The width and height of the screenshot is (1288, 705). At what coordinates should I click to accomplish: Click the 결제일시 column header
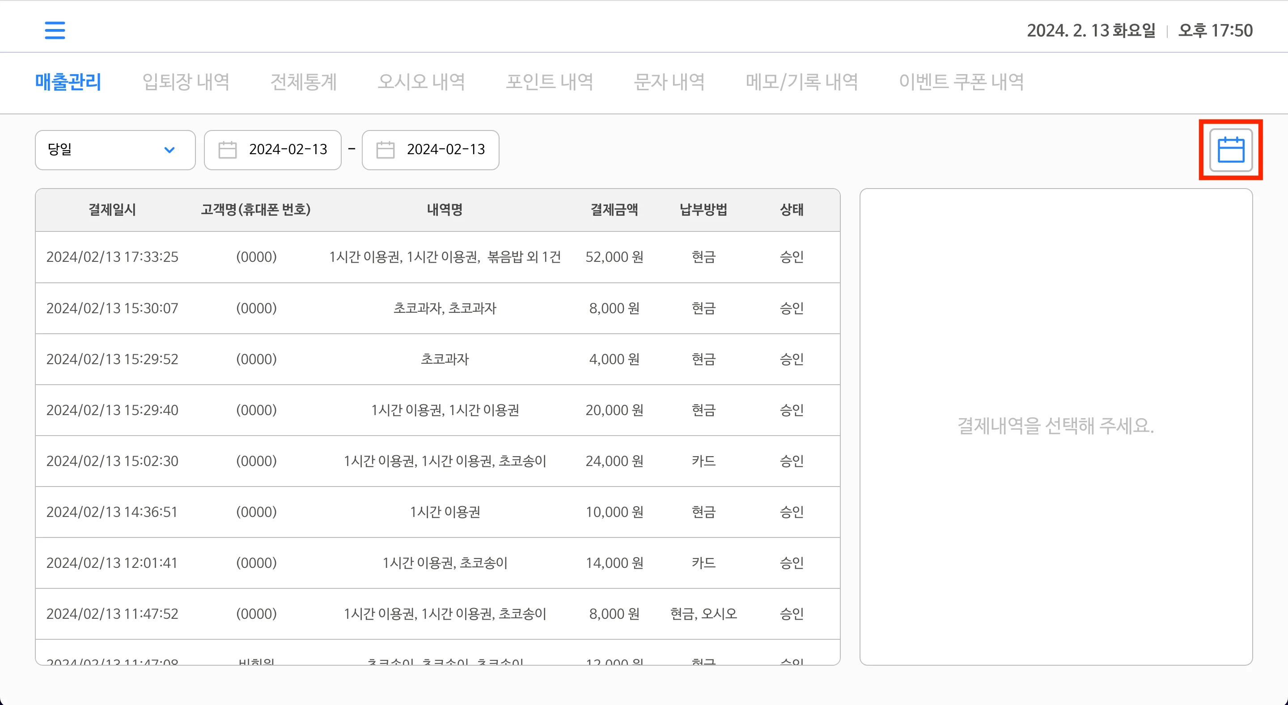(x=113, y=210)
